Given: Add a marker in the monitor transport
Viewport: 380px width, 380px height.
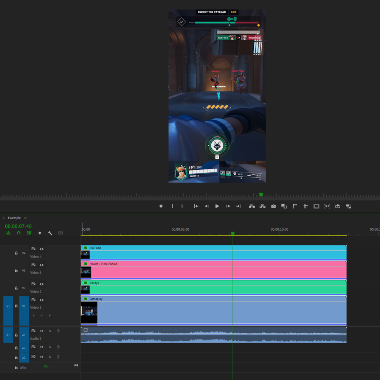Looking at the screenshot, I should (x=161, y=206).
